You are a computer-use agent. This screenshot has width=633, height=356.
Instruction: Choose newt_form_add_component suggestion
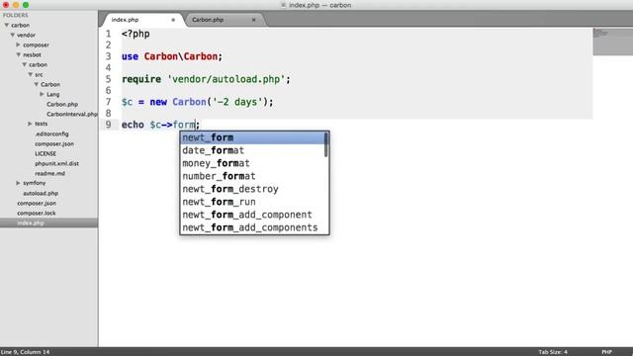[x=254, y=215]
